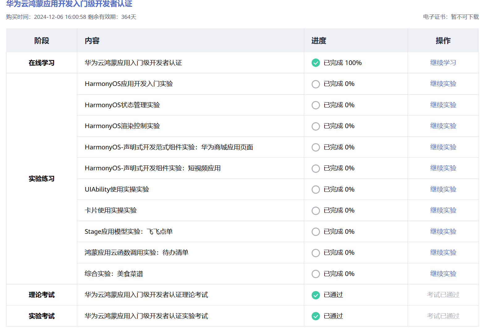This screenshot has height=328, width=500.
Task: Click 卡片使用实操实验 content text
Action: (111, 210)
